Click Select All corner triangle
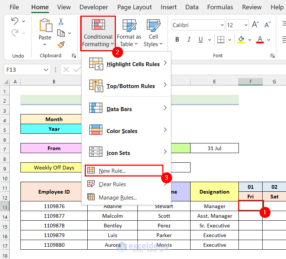Viewport: 286px width, 259px height. [6, 82]
